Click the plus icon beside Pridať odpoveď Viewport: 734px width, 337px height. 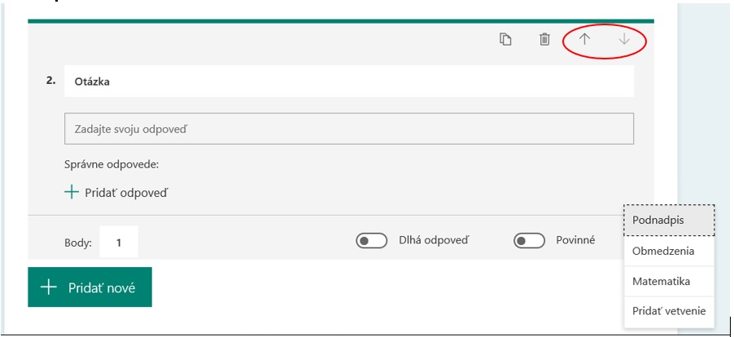pos(71,192)
